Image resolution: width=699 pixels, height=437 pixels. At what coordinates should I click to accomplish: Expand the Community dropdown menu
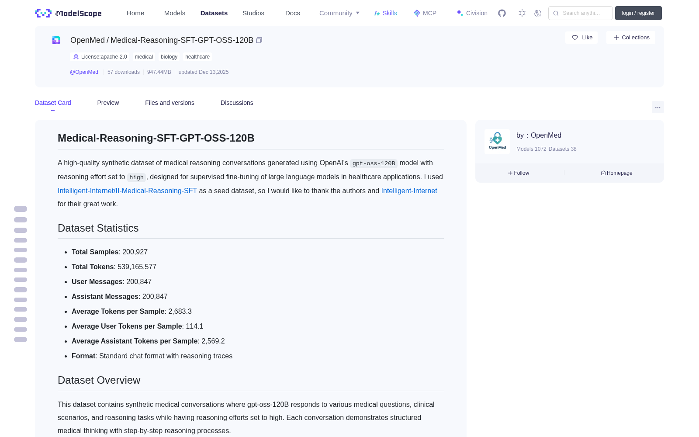click(x=339, y=13)
